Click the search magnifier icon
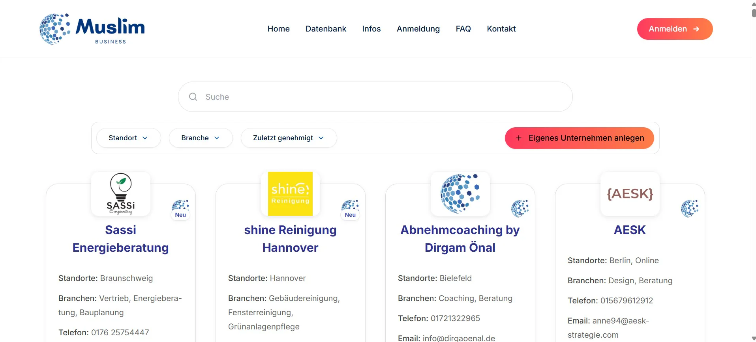 pyautogui.click(x=193, y=97)
